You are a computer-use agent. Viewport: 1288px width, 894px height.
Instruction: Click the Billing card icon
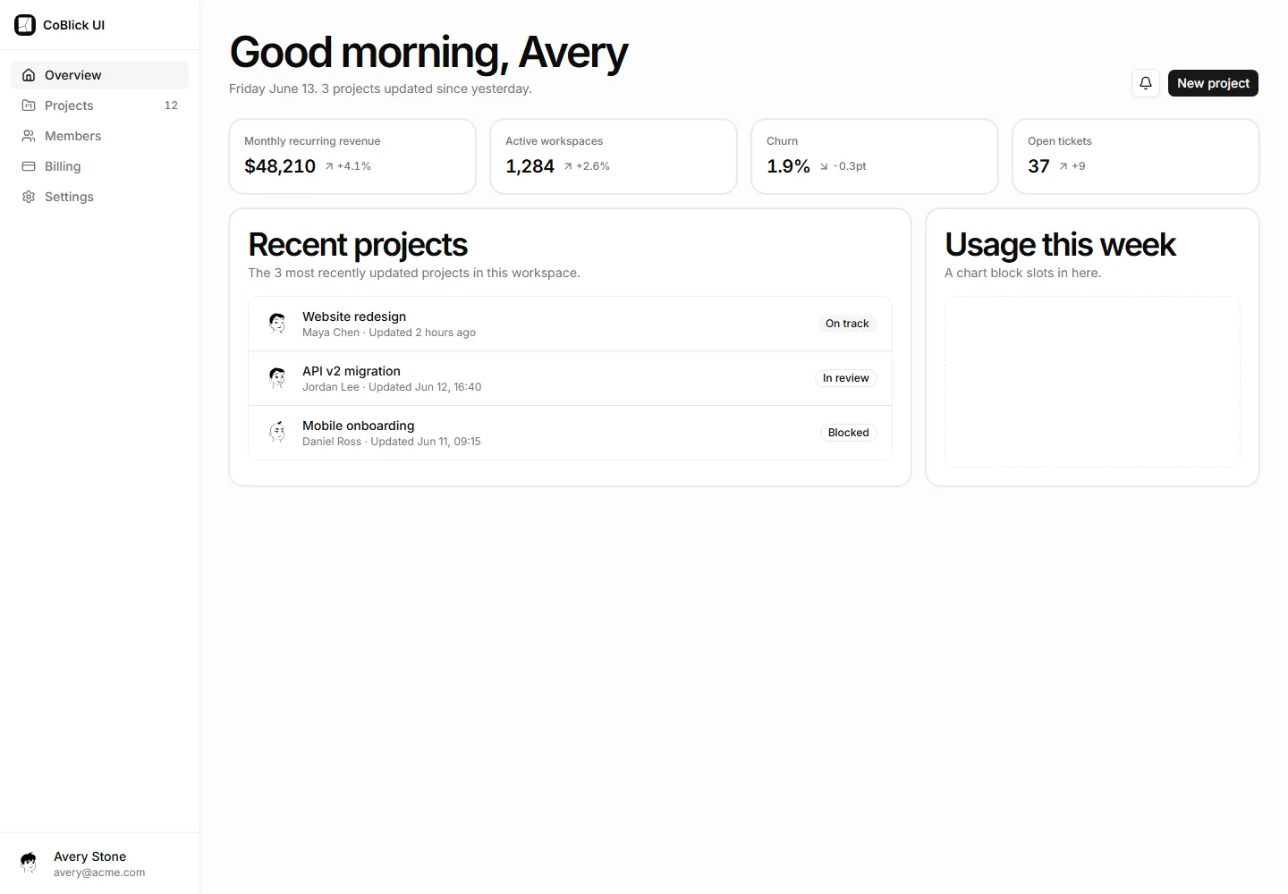(x=29, y=166)
